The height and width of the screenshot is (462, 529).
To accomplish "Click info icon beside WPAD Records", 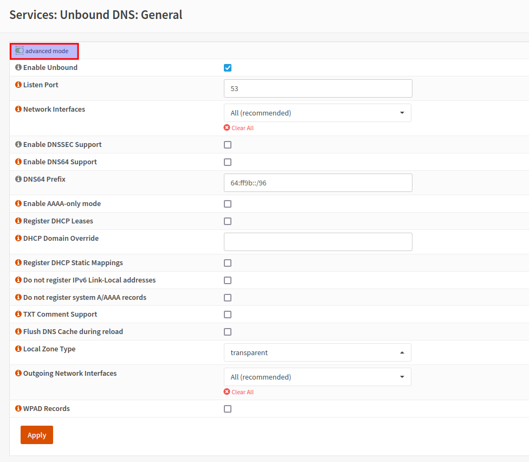I will pos(18,409).
